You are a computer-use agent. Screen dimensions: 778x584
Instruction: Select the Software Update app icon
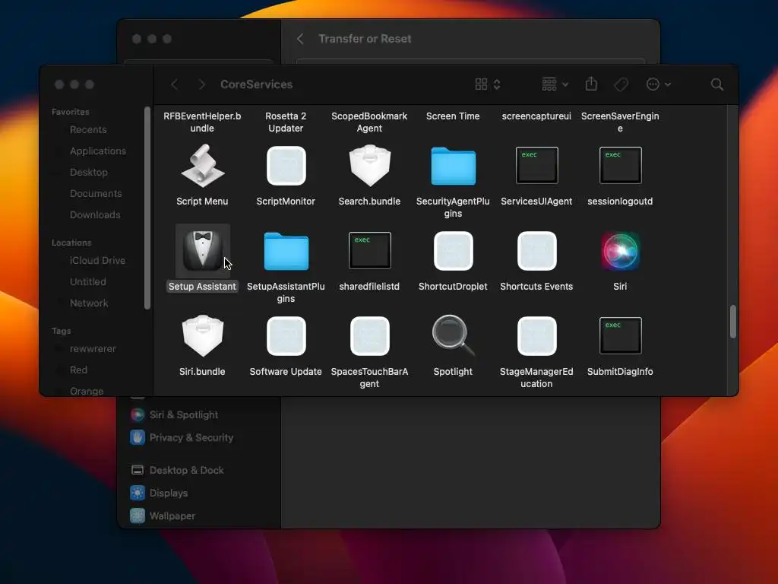pos(286,336)
